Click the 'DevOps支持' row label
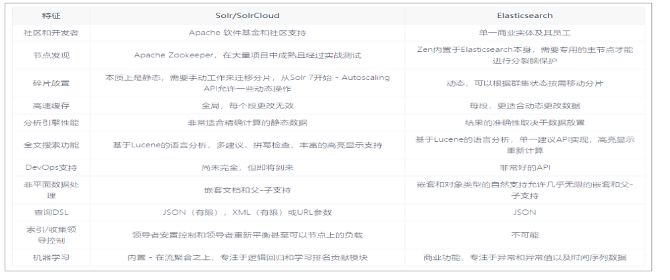Image resolution: width=670 pixels, height=280 pixels. [x=51, y=167]
